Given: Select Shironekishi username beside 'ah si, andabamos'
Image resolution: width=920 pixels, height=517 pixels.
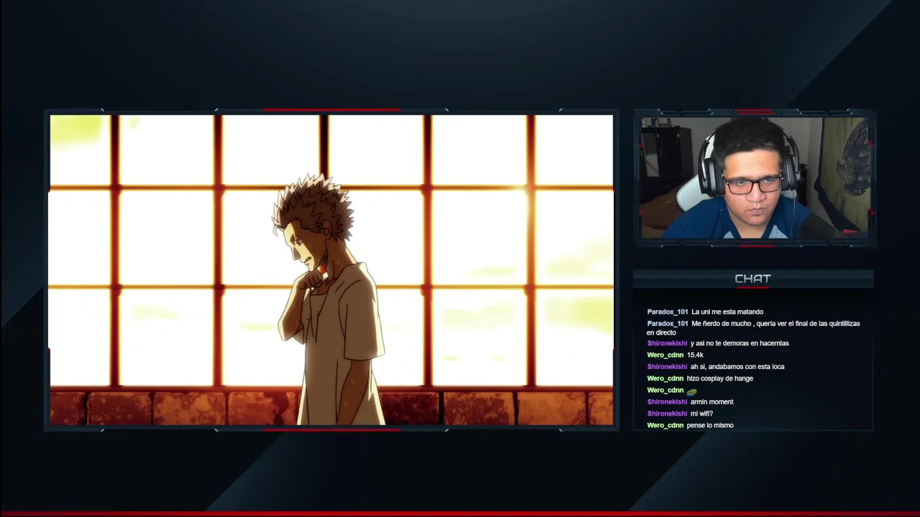Looking at the screenshot, I should tap(667, 367).
